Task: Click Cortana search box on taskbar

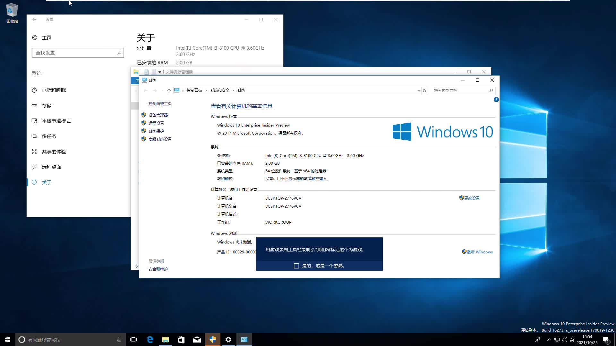Action: [x=71, y=340]
